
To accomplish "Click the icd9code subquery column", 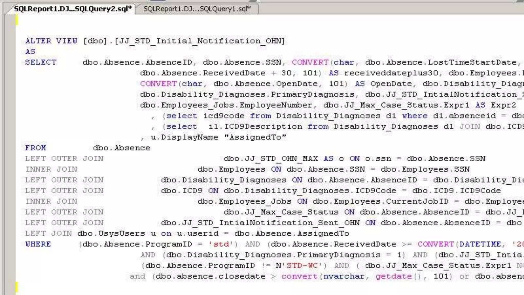I will coord(224,116).
